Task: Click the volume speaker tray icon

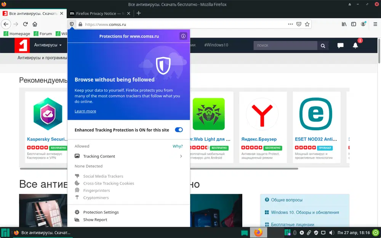Action: [331, 233]
